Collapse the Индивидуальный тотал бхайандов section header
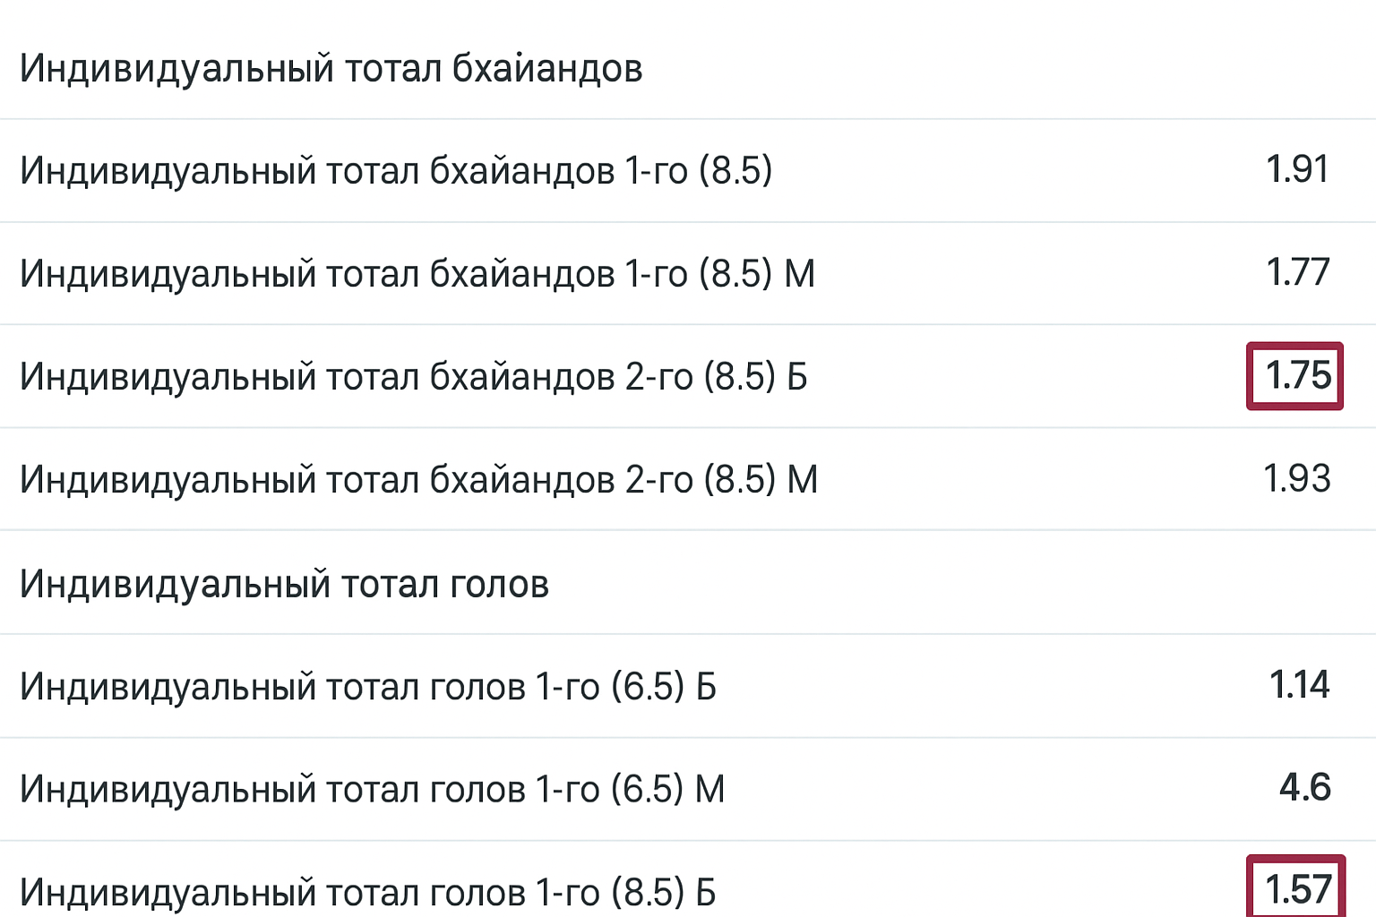1376x917 pixels. tap(331, 69)
